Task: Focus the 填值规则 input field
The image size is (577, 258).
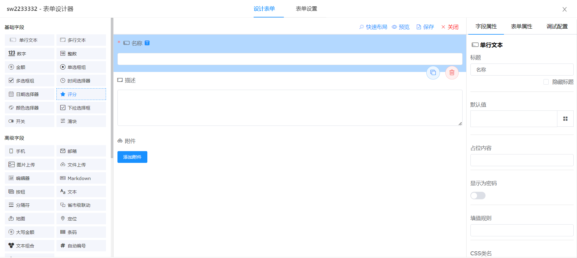Action: [x=522, y=230]
